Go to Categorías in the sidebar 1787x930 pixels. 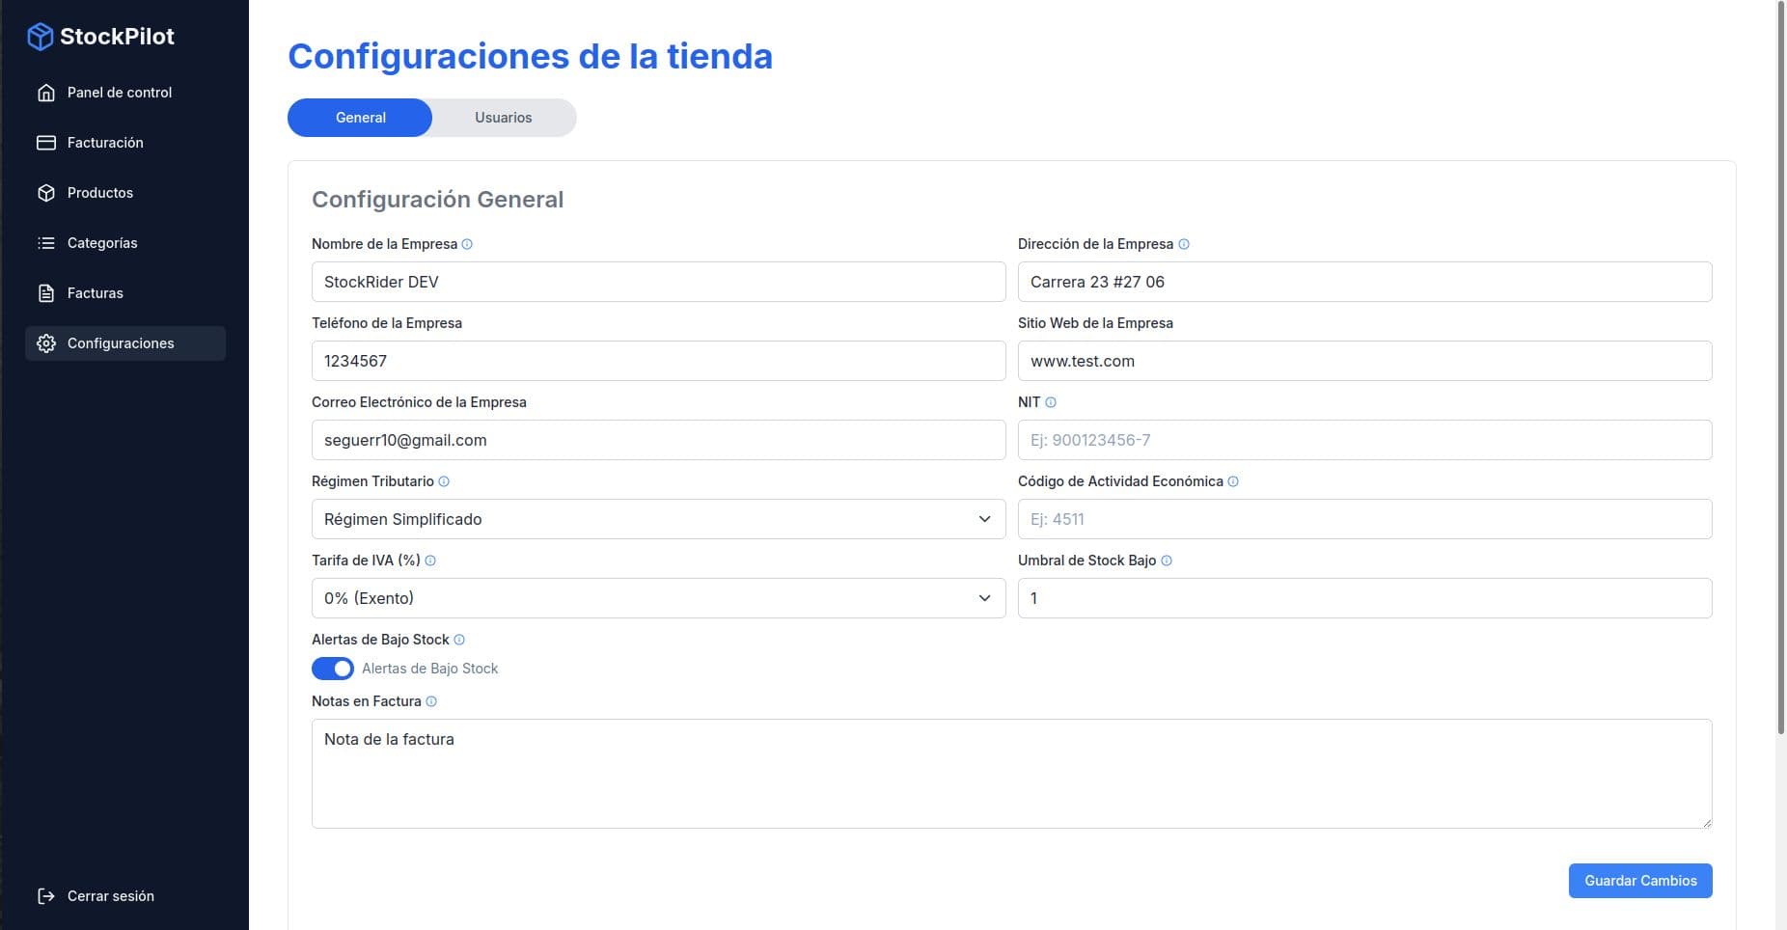(x=101, y=242)
